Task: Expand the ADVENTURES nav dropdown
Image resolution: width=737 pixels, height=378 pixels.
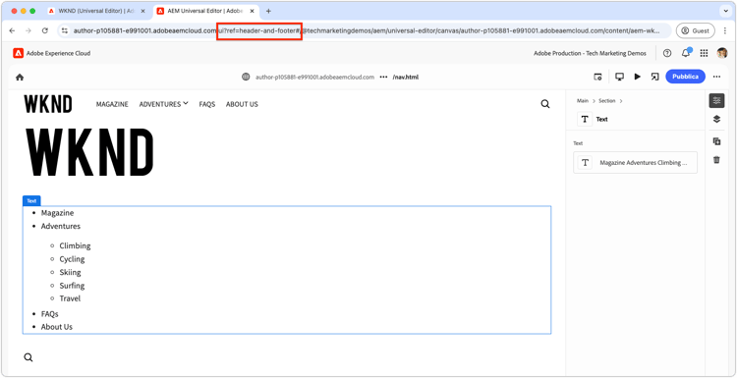Action: [163, 104]
